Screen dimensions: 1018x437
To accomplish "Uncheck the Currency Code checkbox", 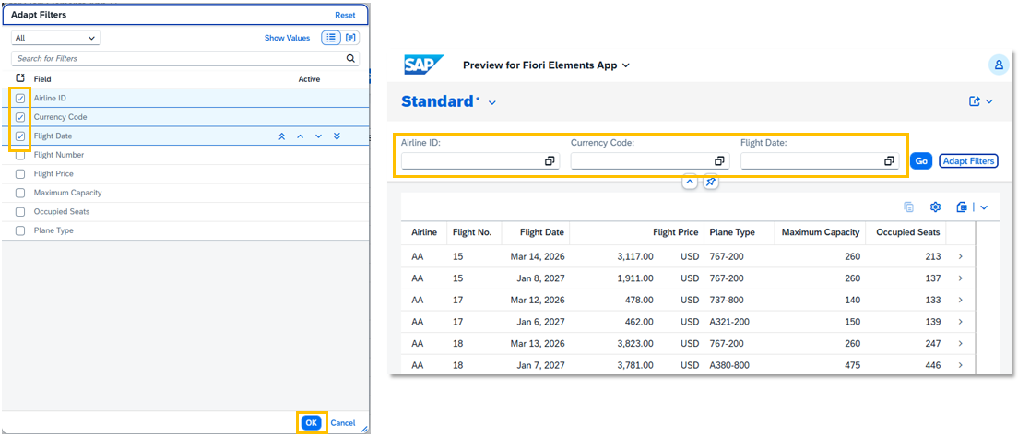I will coord(20,117).
